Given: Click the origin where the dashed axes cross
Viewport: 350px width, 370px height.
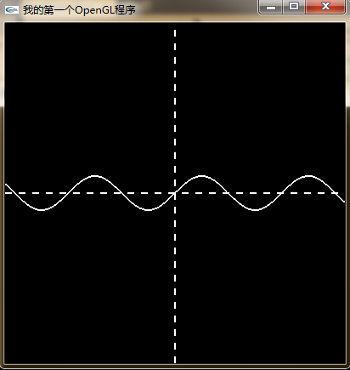Looking at the screenshot, I should click(x=175, y=193).
